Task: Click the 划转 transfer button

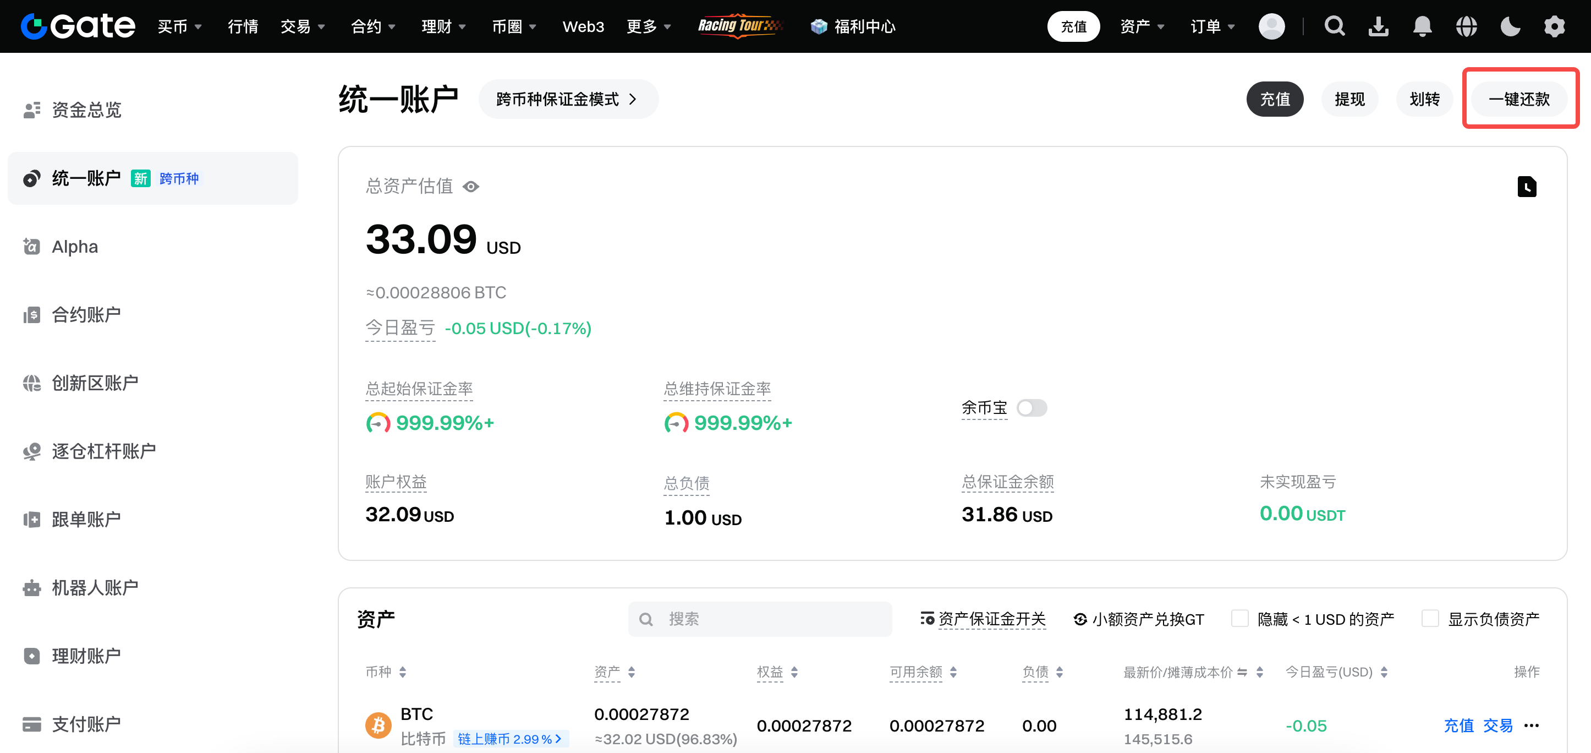Action: (x=1424, y=99)
